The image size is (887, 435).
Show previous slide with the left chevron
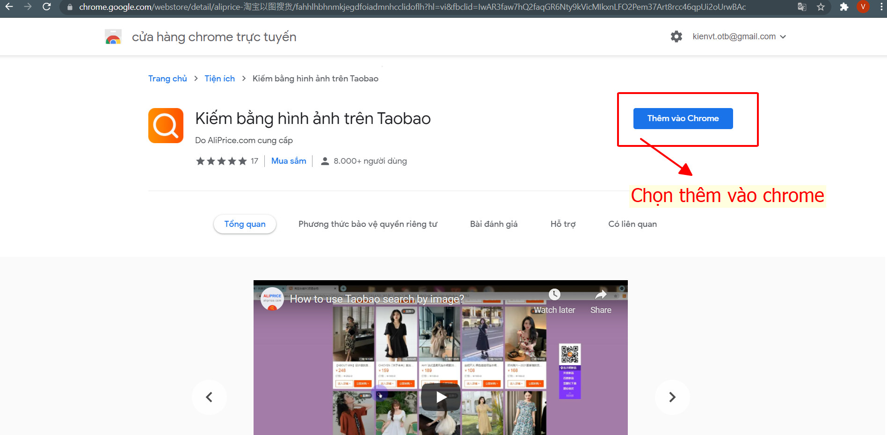[x=209, y=397]
